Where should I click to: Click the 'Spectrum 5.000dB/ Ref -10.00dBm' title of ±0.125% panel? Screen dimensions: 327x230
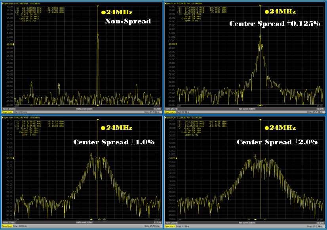[184, 4]
